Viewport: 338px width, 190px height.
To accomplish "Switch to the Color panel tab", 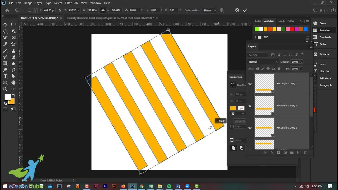I will (x=258, y=21).
